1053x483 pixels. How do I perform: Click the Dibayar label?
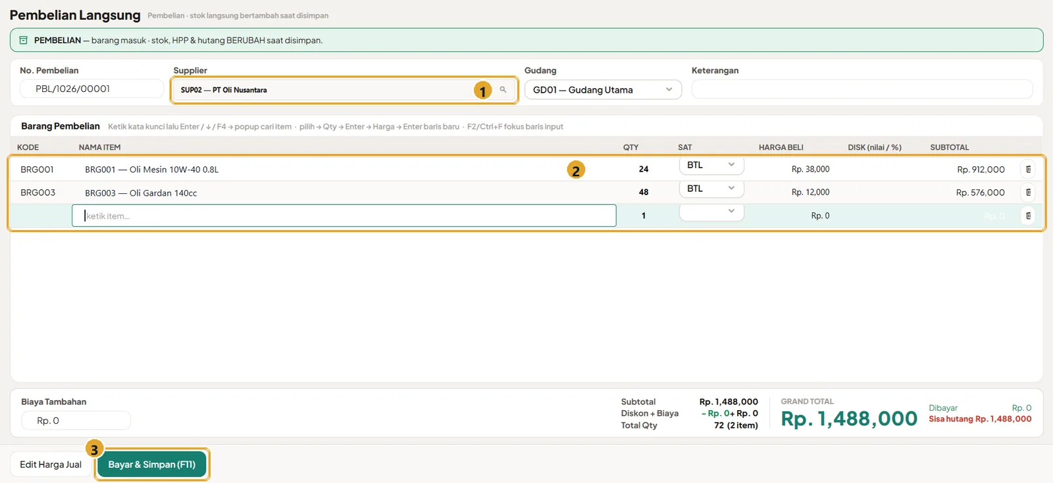point(943,408)
